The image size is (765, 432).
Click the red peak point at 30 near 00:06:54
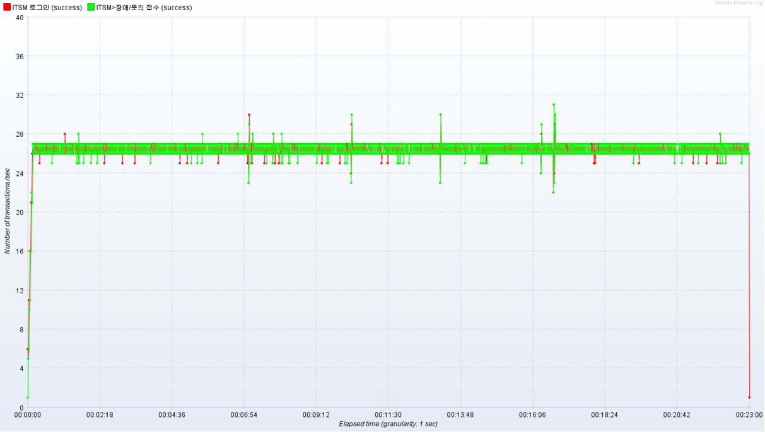point(249,115)
